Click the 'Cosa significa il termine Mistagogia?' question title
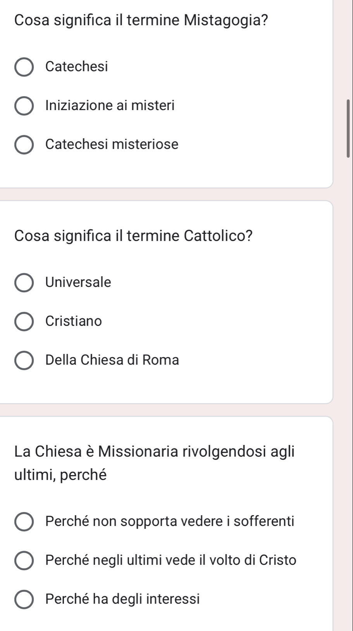353x631 pixels. tap(141, 20)
